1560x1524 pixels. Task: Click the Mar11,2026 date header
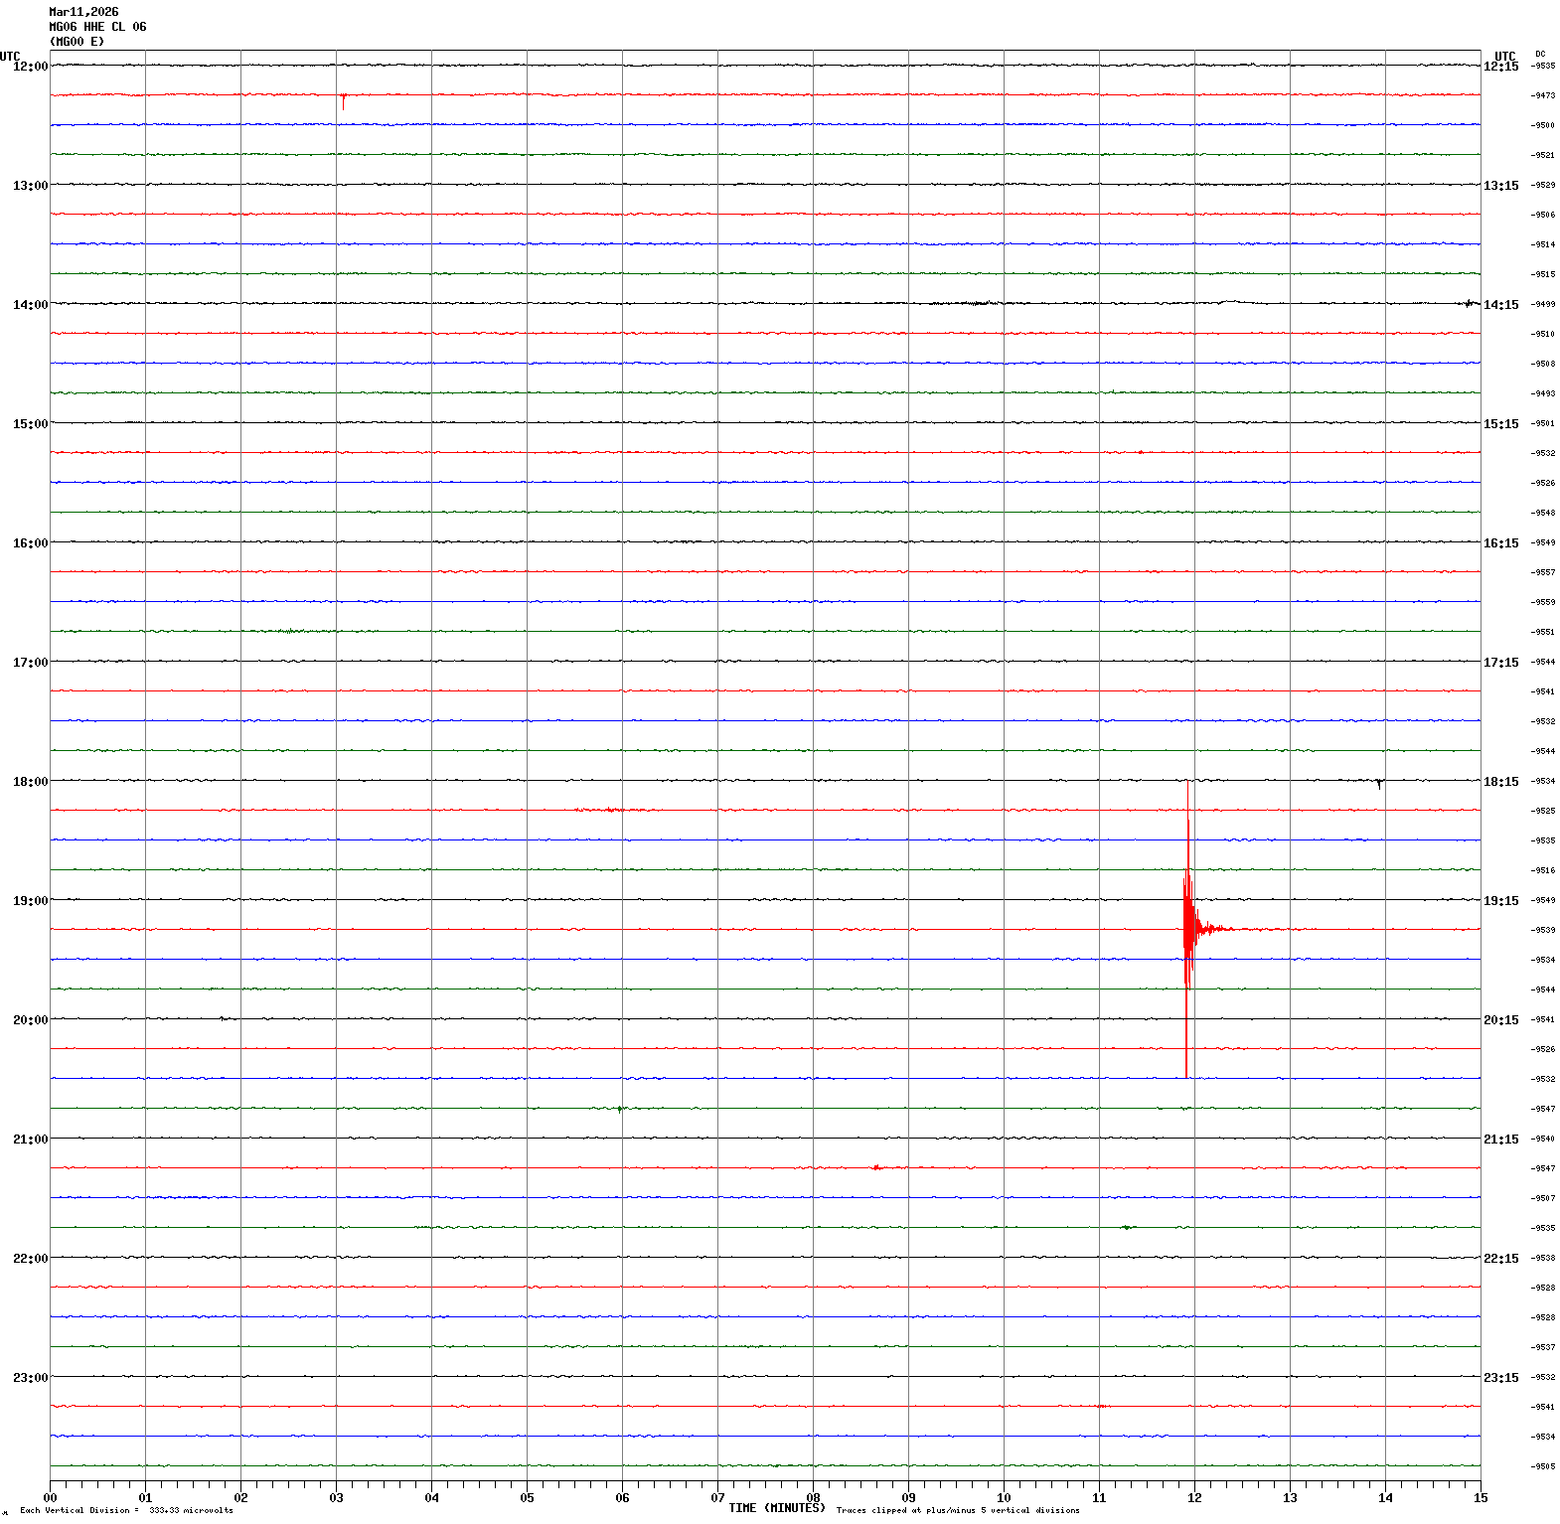pos(83,12)
